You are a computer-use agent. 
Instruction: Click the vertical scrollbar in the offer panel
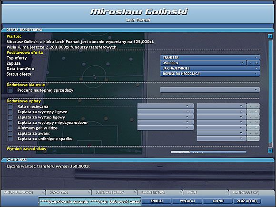point(270,91)
